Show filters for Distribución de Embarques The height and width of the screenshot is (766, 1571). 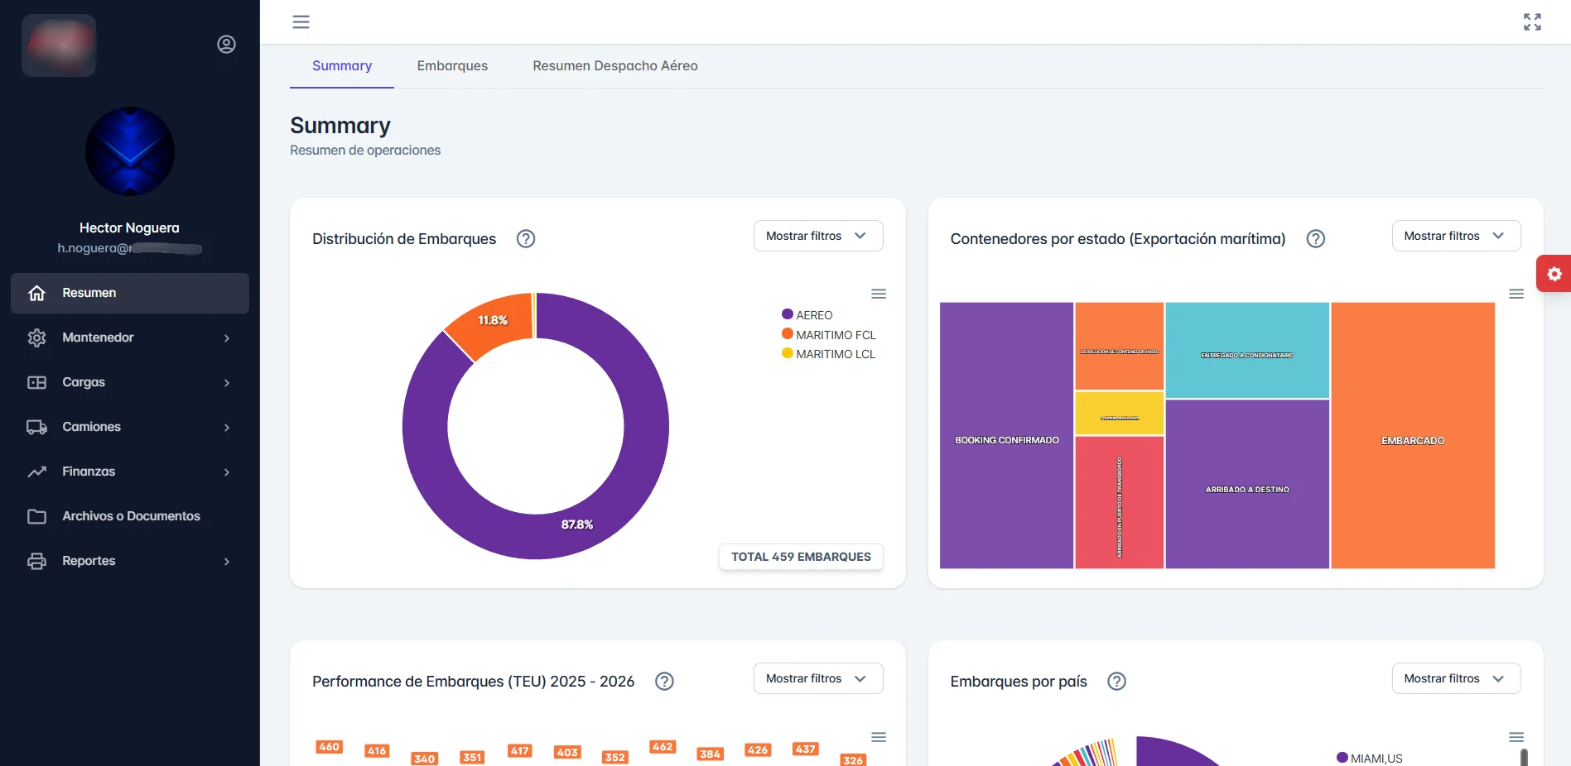[818, 236]
